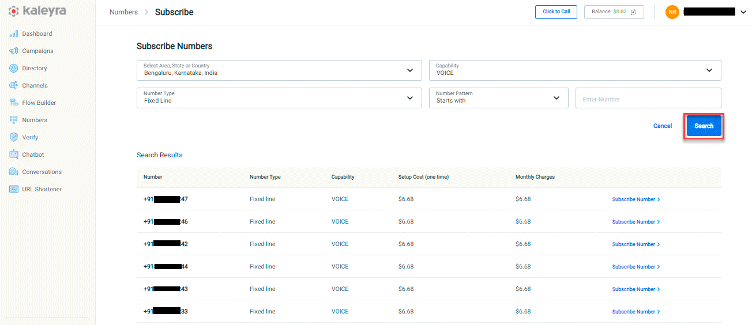
Task: Open the Flow Builder menu item
Action: click(39, 103)
